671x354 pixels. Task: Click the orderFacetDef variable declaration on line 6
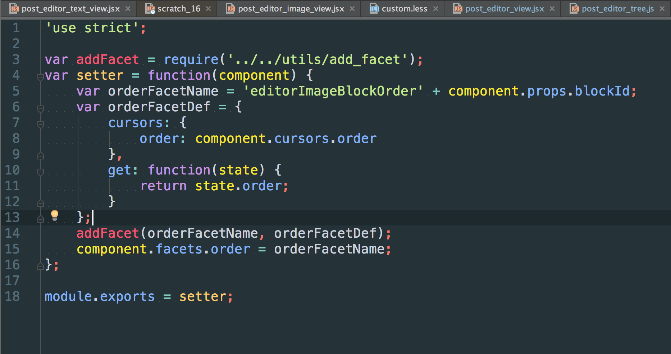click(x=159, y=107)
